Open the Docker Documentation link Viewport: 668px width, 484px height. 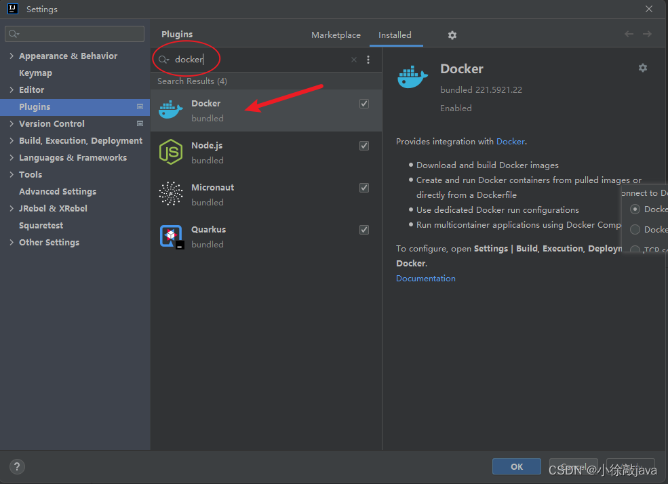pos(426,279)
